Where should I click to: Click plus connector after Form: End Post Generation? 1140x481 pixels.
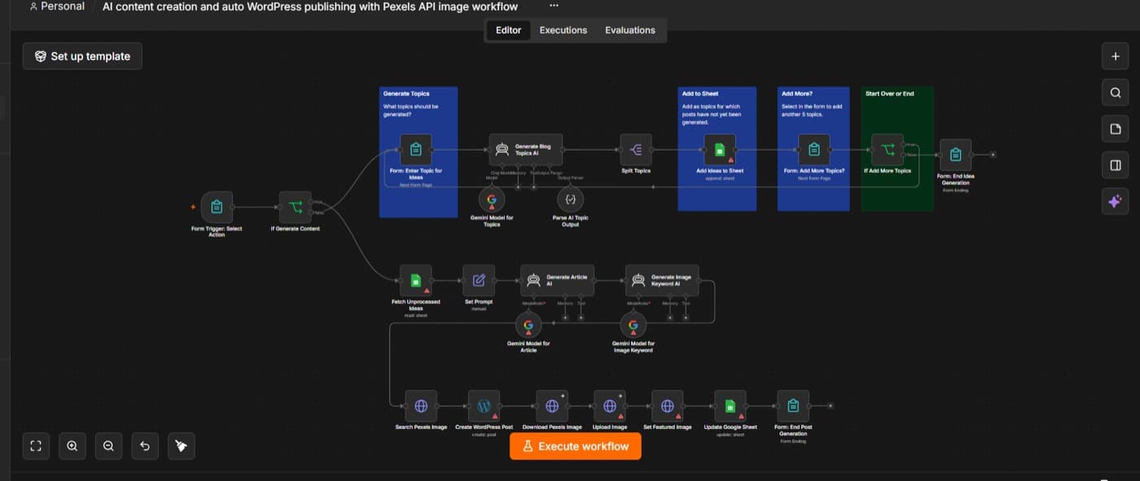830,406
